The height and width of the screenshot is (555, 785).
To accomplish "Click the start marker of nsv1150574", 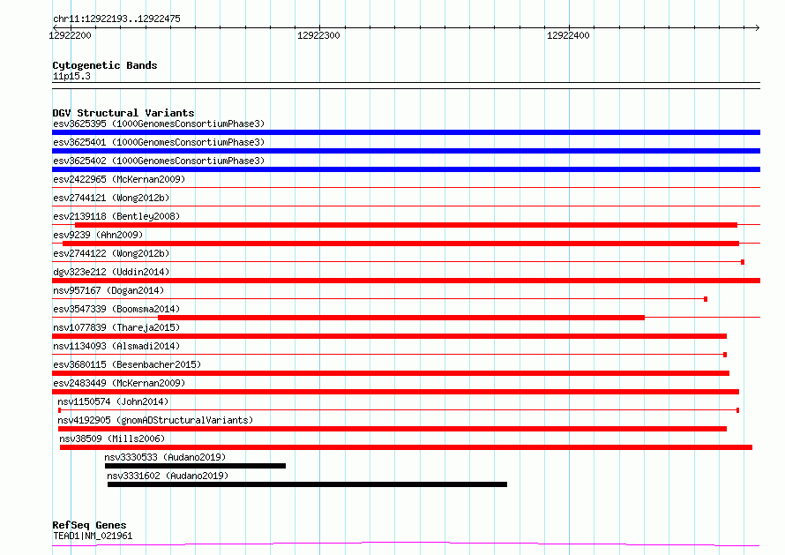I will pyautogui.click(x=60, y=410).
